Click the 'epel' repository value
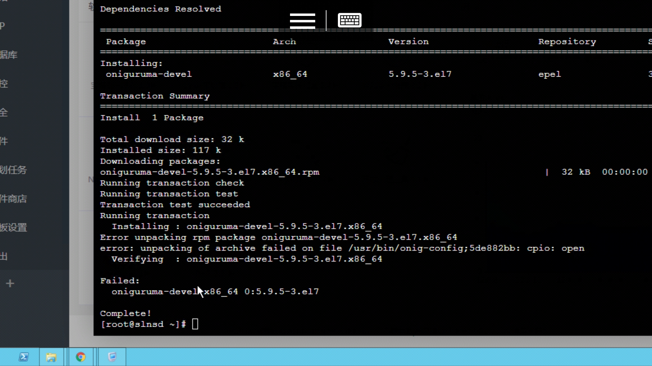 (550, 75)
